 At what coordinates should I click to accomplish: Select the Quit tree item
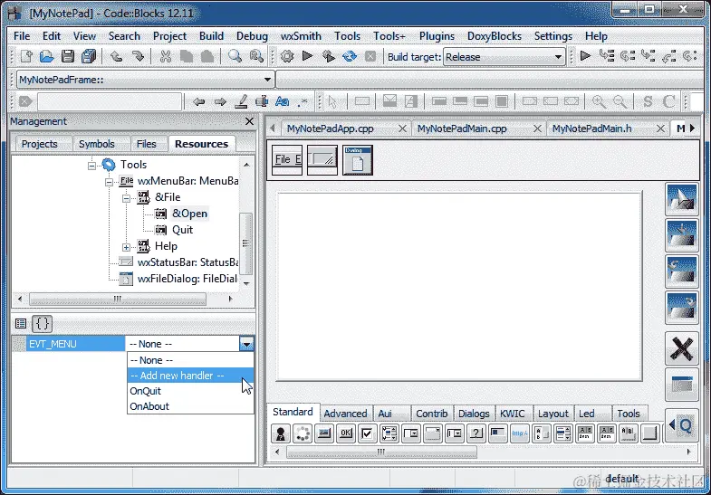[182, 230]
